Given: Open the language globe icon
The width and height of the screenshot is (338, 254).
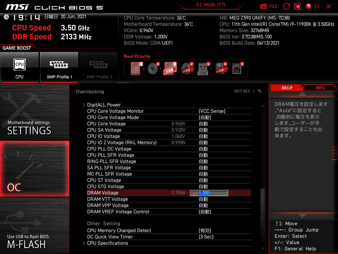Looking at the screenshot, I should coord(309,6).
